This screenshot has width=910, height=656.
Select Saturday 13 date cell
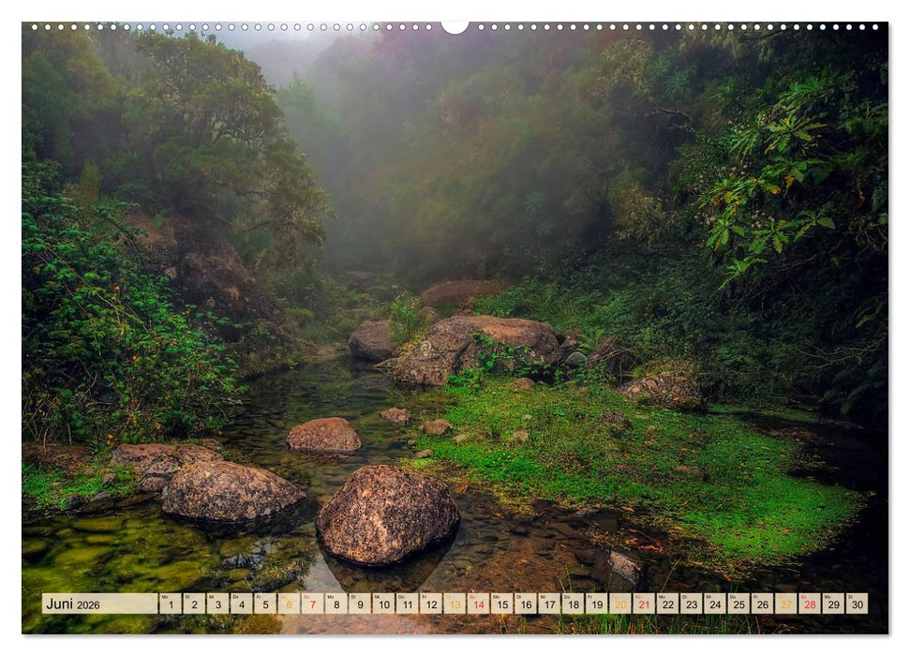[x=455, y=604]
